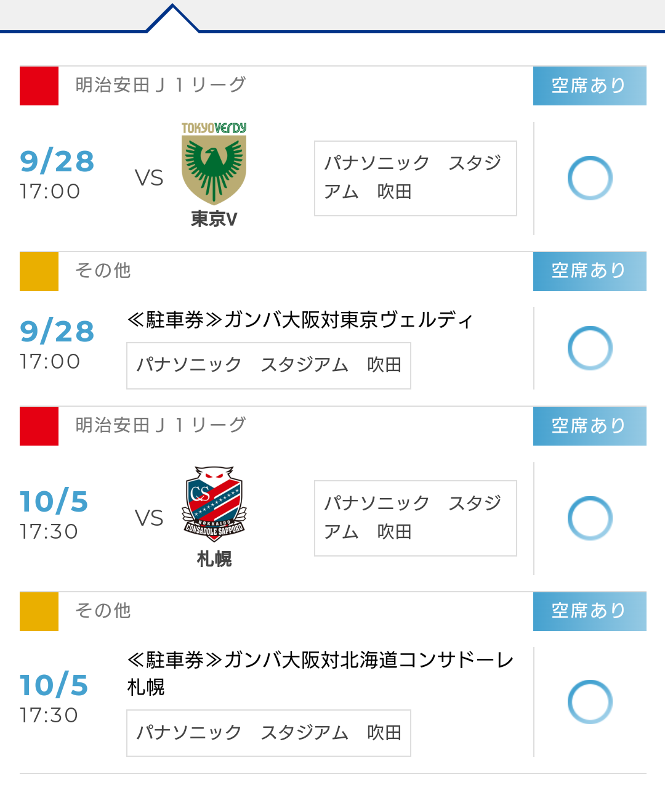665x808 pixels.
Task: Select availability circle for 10/5 Sapporo match
Action: click(590, 518)
